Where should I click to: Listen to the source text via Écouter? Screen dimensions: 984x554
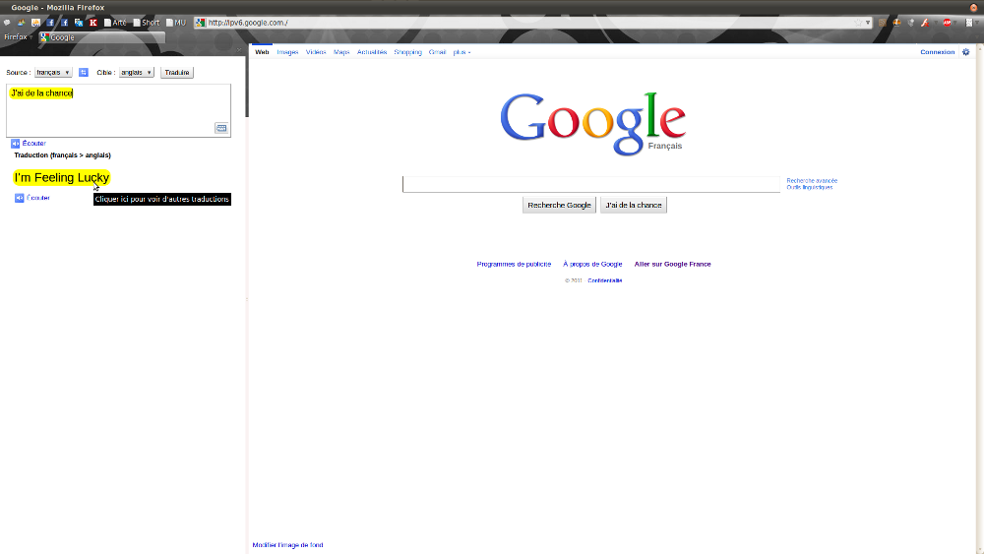point(33,143)
